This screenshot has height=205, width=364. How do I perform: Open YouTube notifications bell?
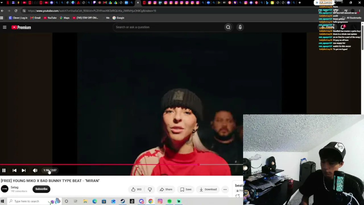343,27
